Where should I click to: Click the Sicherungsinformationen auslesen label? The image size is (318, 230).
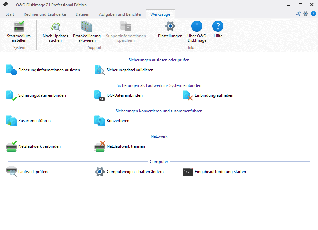tap(49, 70)
